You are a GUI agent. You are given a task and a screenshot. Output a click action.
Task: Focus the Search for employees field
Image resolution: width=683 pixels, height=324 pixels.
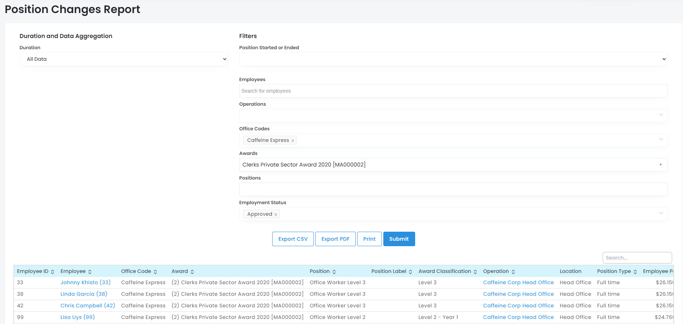pyautogui.click(x=453, y=91)
